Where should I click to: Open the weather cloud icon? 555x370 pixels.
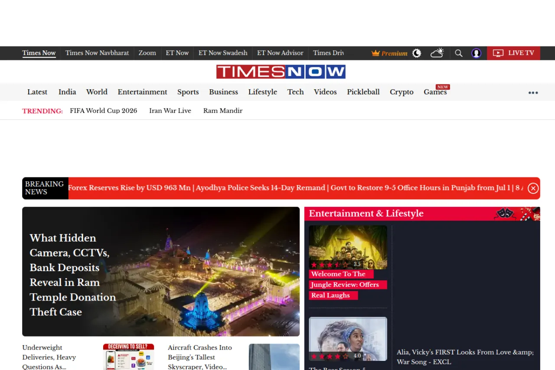[x=437, y=53]
